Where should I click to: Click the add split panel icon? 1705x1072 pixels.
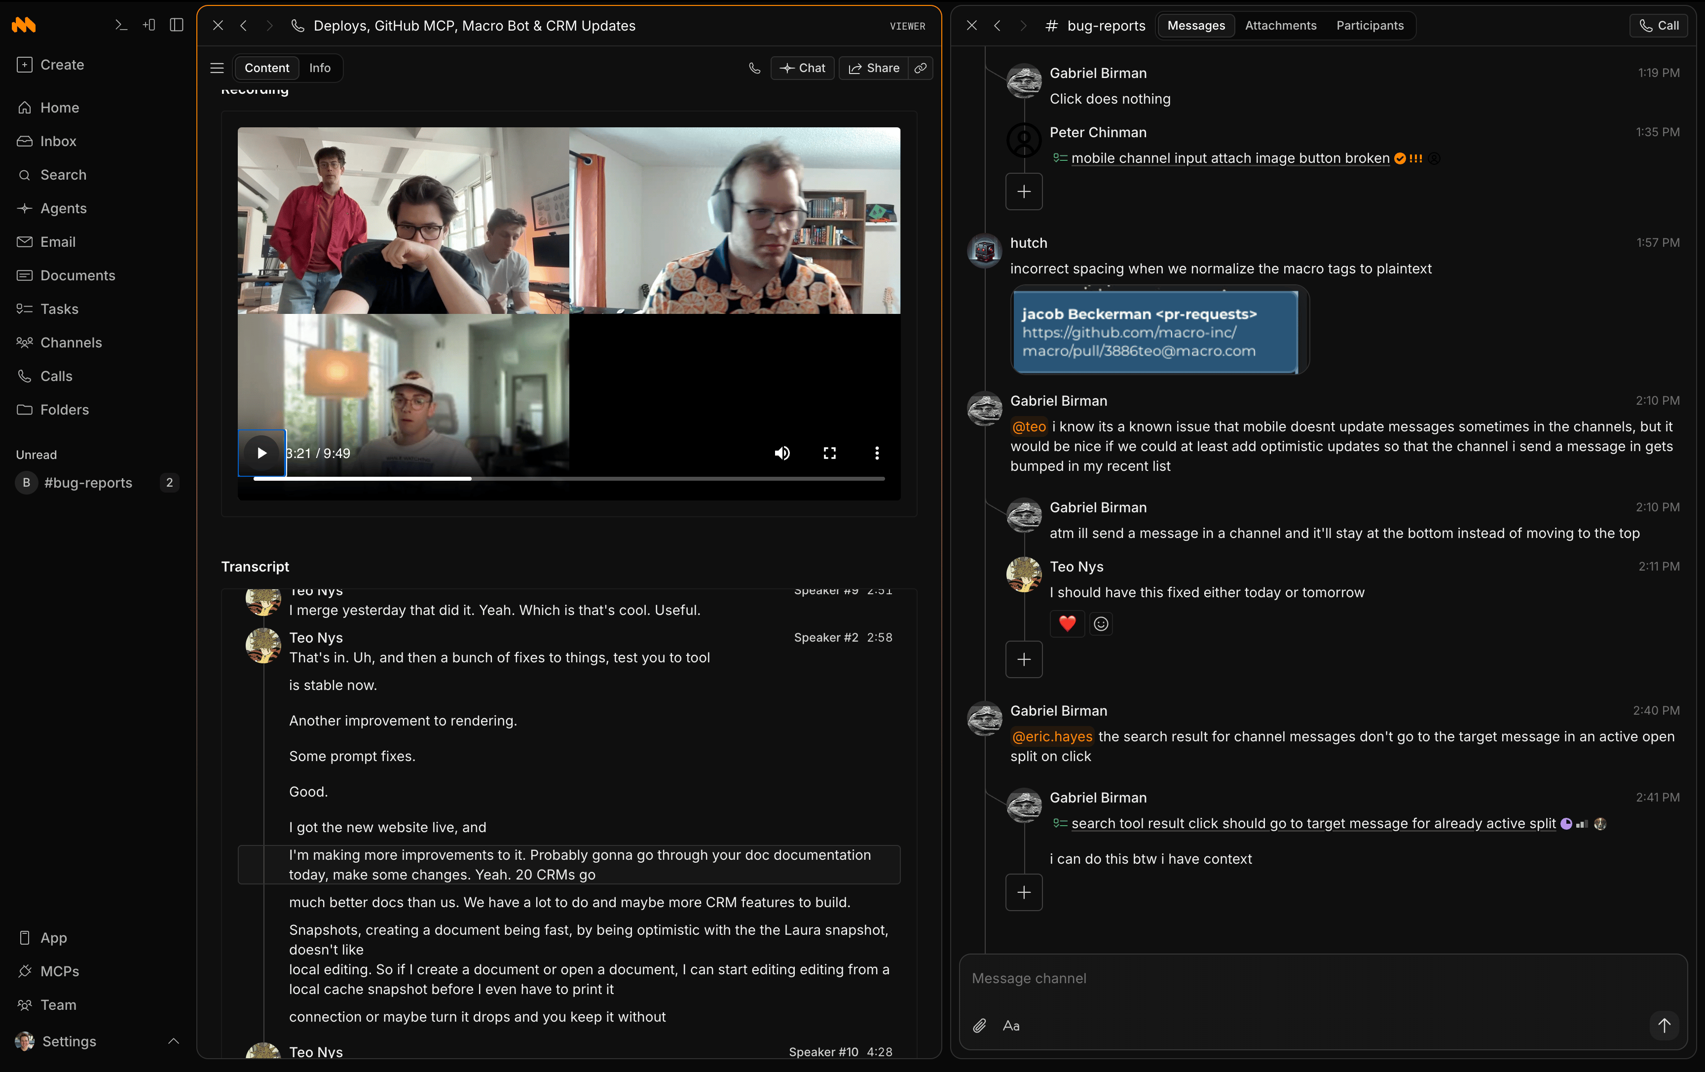pyautogui.click(x=148, y=26)
